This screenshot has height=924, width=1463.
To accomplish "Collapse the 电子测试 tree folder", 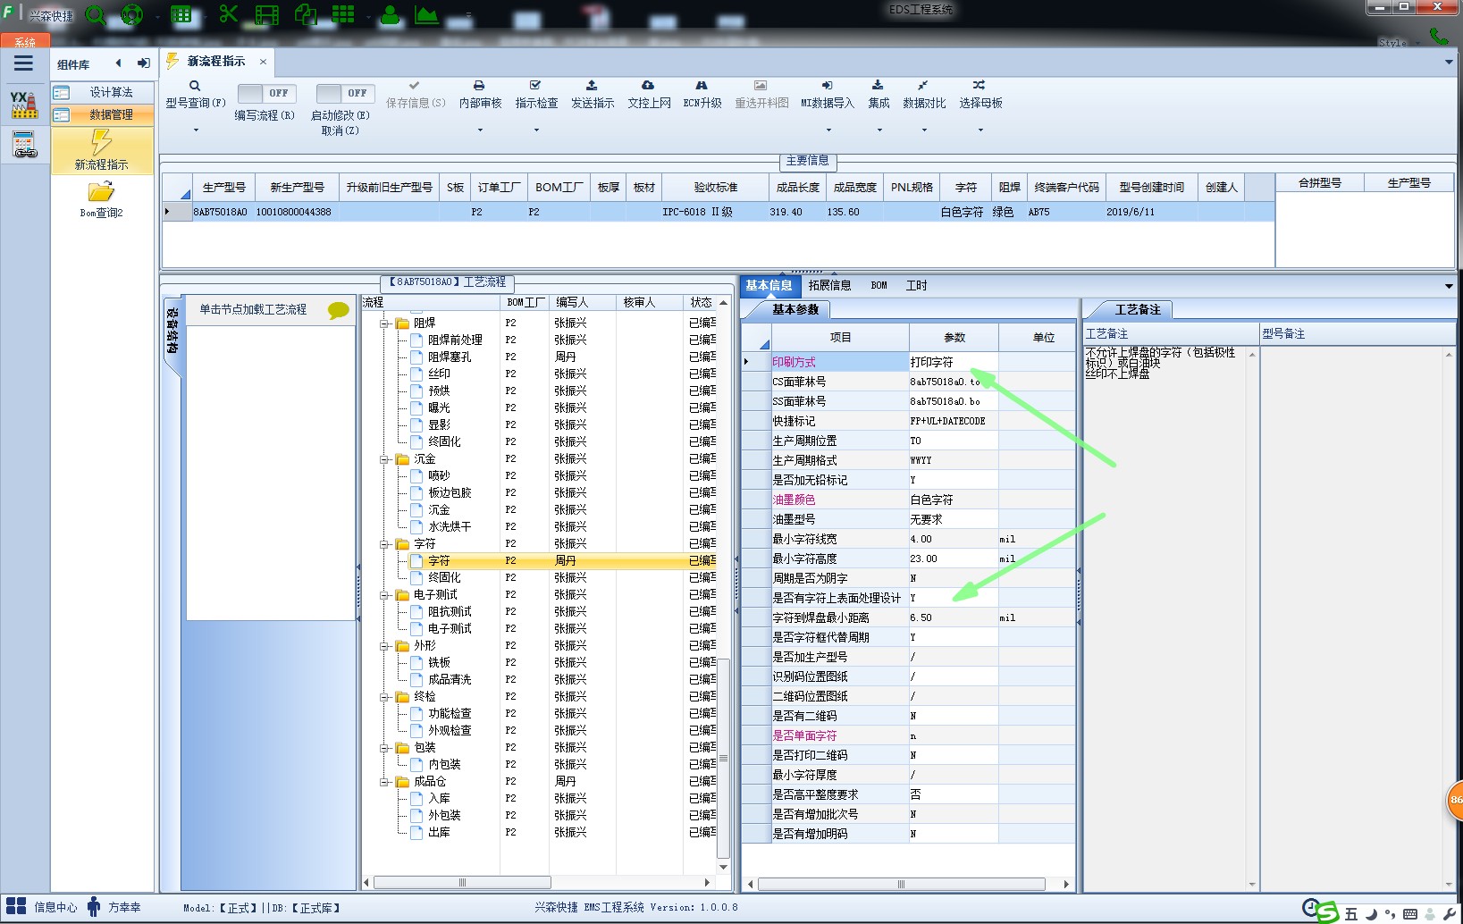I will pyautogui.click(x=384, y=595).
